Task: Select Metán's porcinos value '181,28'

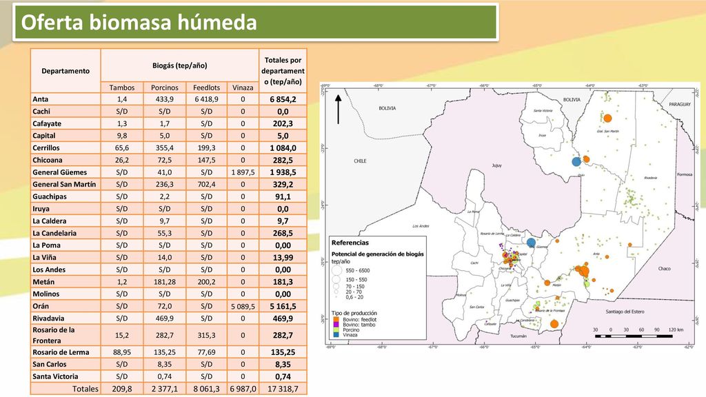Action: pos(164,282)
